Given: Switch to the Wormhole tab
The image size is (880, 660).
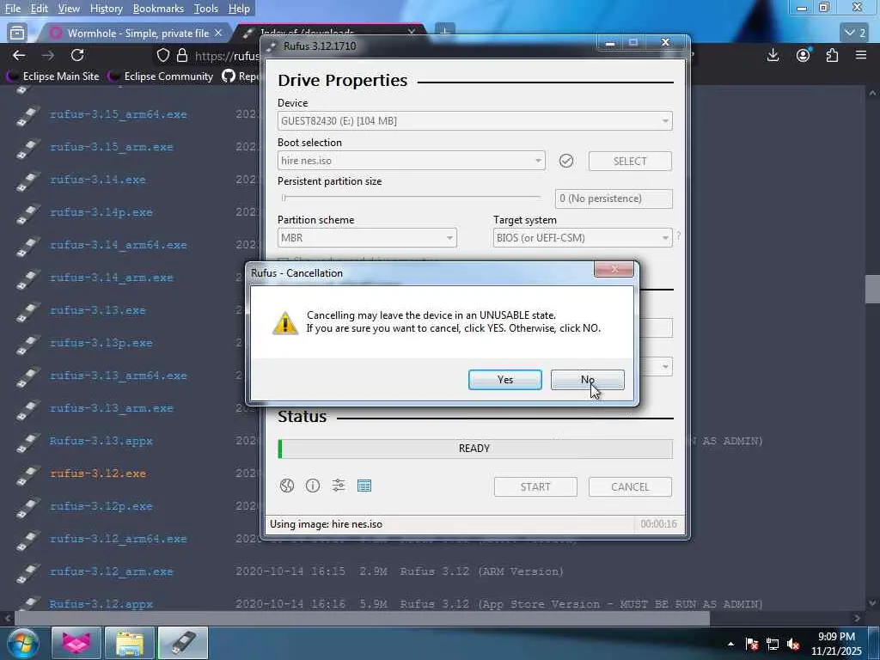Looking at the screenshot, I should coord(136,34).
